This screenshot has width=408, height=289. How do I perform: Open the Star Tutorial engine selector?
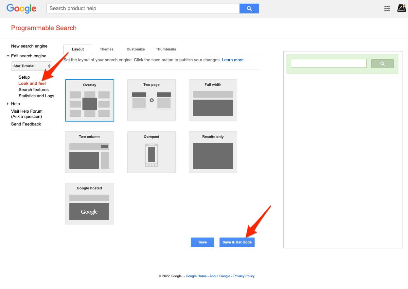tap(31, 66)
